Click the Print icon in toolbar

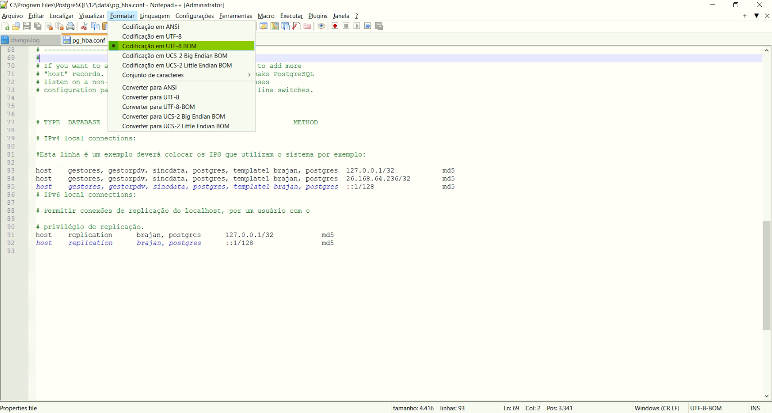point(71,27)
